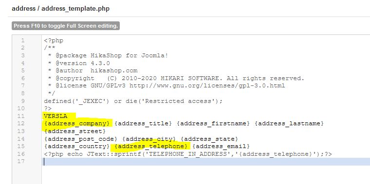Click the {address_lastname} tag

coord(289,123)
